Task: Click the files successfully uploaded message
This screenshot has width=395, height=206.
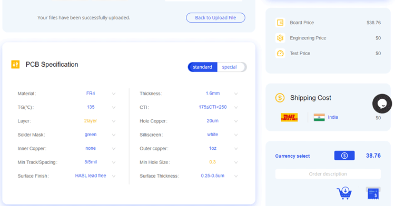Action: (x=84, y=17)
